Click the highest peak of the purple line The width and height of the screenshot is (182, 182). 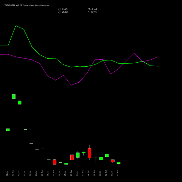click(134, 53)
